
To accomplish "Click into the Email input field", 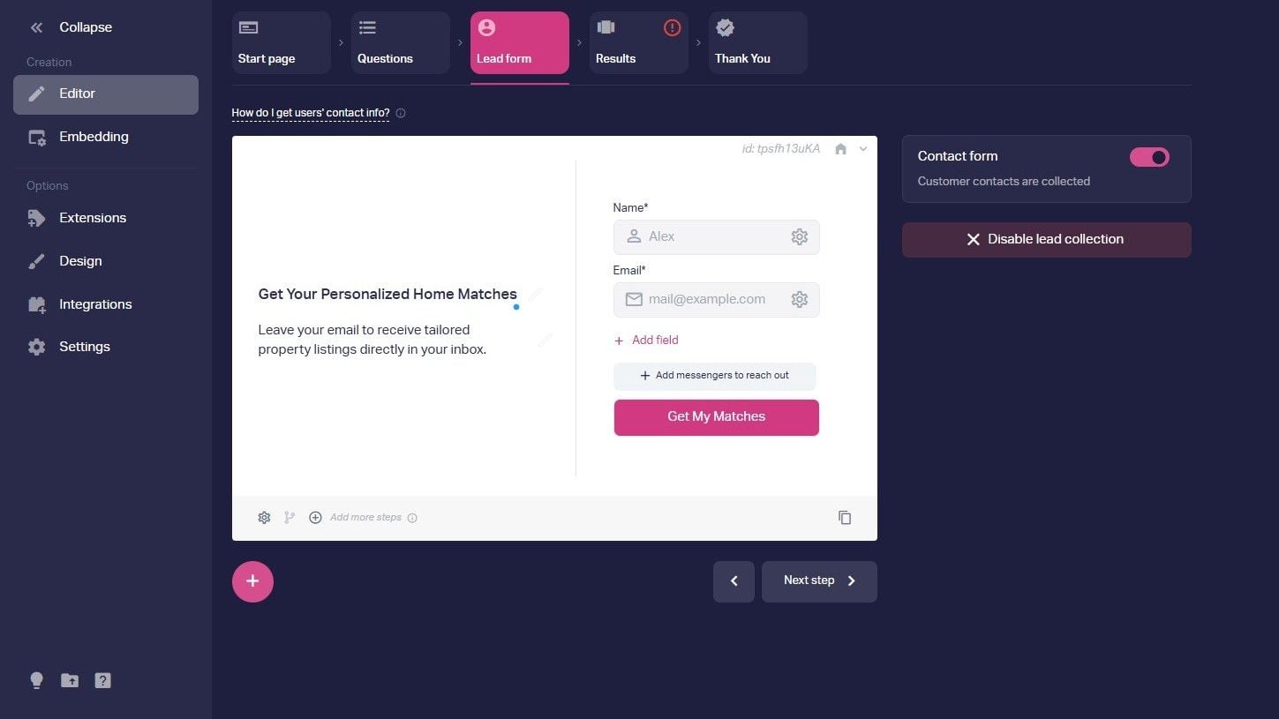I will (716, 300).
